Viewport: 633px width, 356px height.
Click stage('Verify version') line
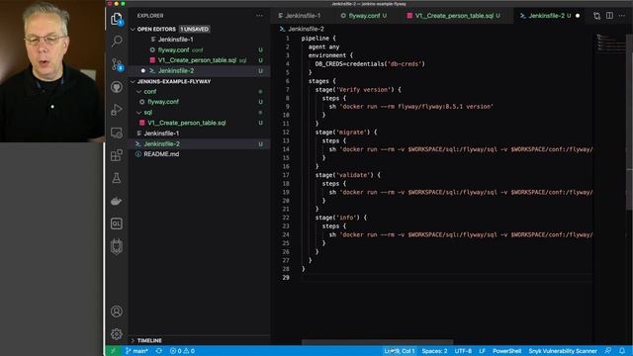(x=358, y=90)
